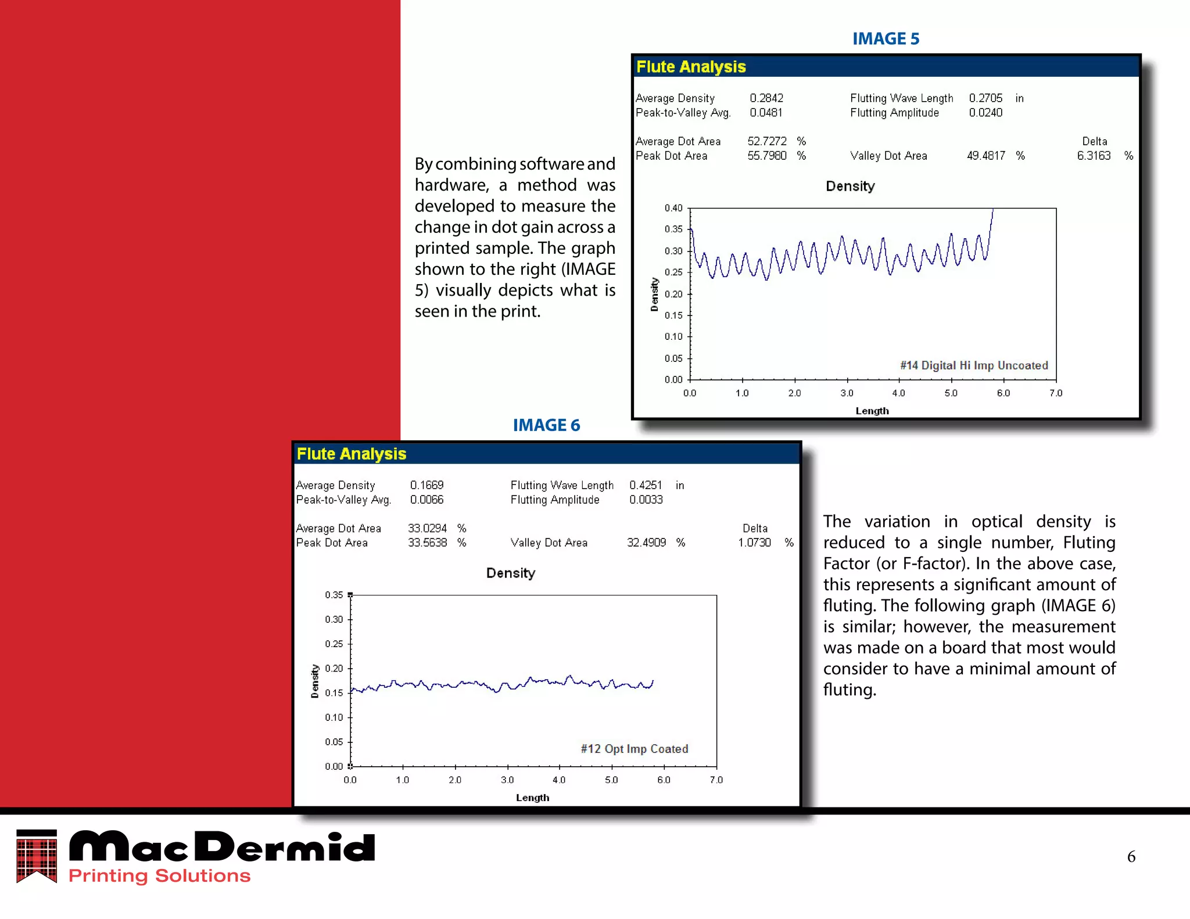Click the Delta value 1.0730
The height and width of the screenshot is (919, 1190).
coord(754,543)
